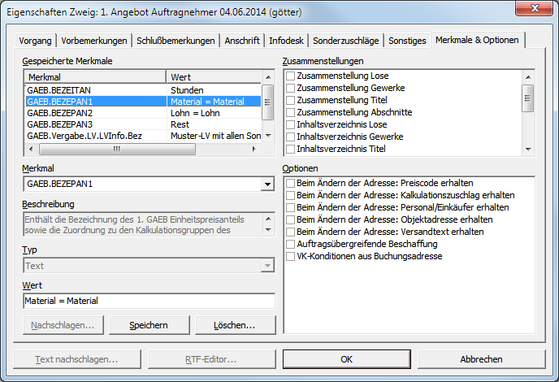Switch to the Vorgang tab
This screenshot has height=382, width=559.
pyautogui.click(x=34, y=40)
